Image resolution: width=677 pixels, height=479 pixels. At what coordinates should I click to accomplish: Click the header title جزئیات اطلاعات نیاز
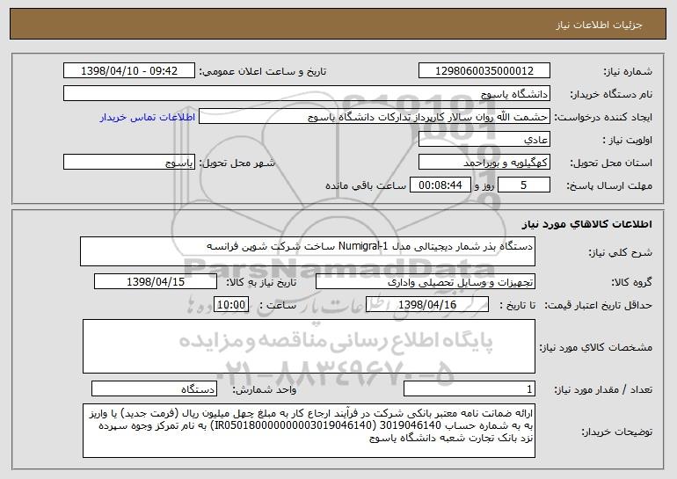click(x=599, y=25)
